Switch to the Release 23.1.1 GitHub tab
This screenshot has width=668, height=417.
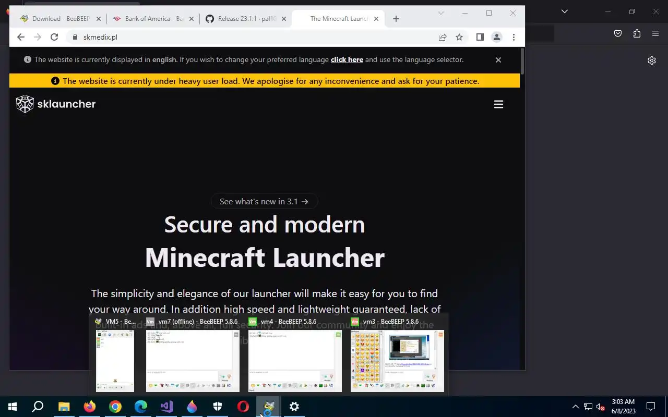pos(246,19)
